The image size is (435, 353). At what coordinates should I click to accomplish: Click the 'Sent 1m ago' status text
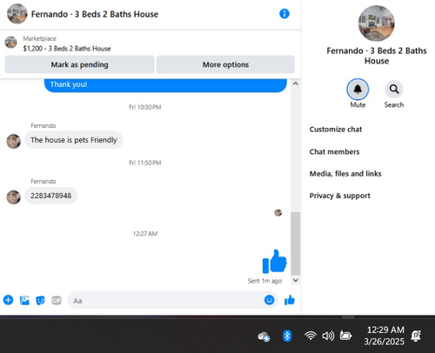click(x=264, y=281)
